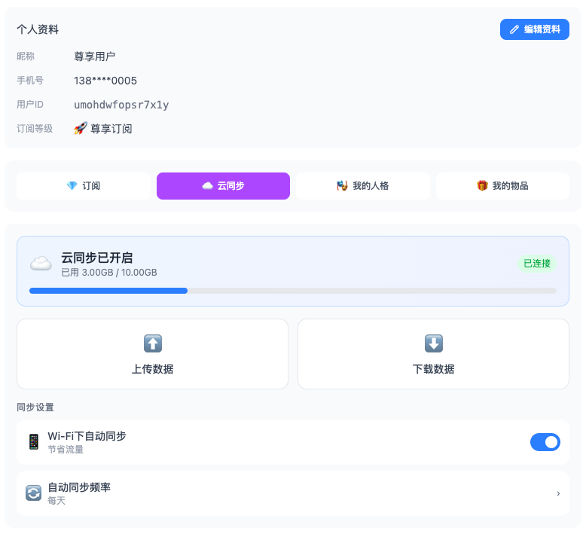Click the 节省流量 description text
This screenshot has height=534, width=586.
coord(66,450)
